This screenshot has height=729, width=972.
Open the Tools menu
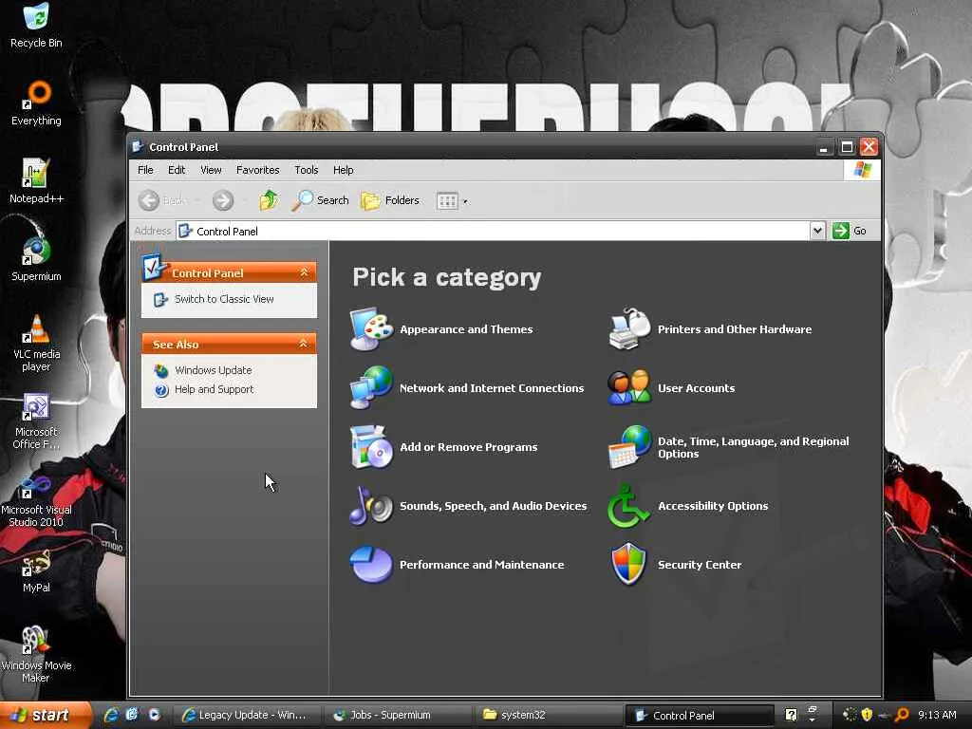pos(307,170)
